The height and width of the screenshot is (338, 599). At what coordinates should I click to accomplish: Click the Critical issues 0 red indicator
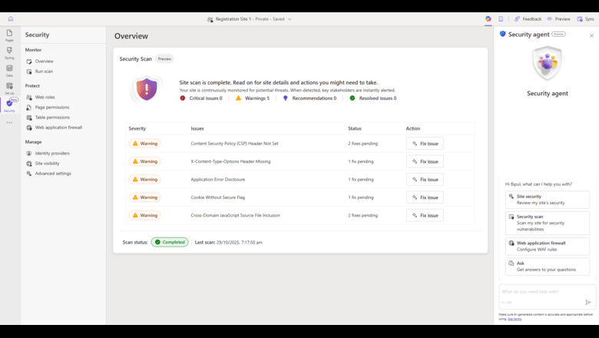(x=183, y=98)
